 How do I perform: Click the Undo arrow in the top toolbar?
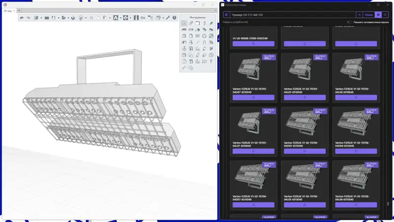(x=22, y=18)
